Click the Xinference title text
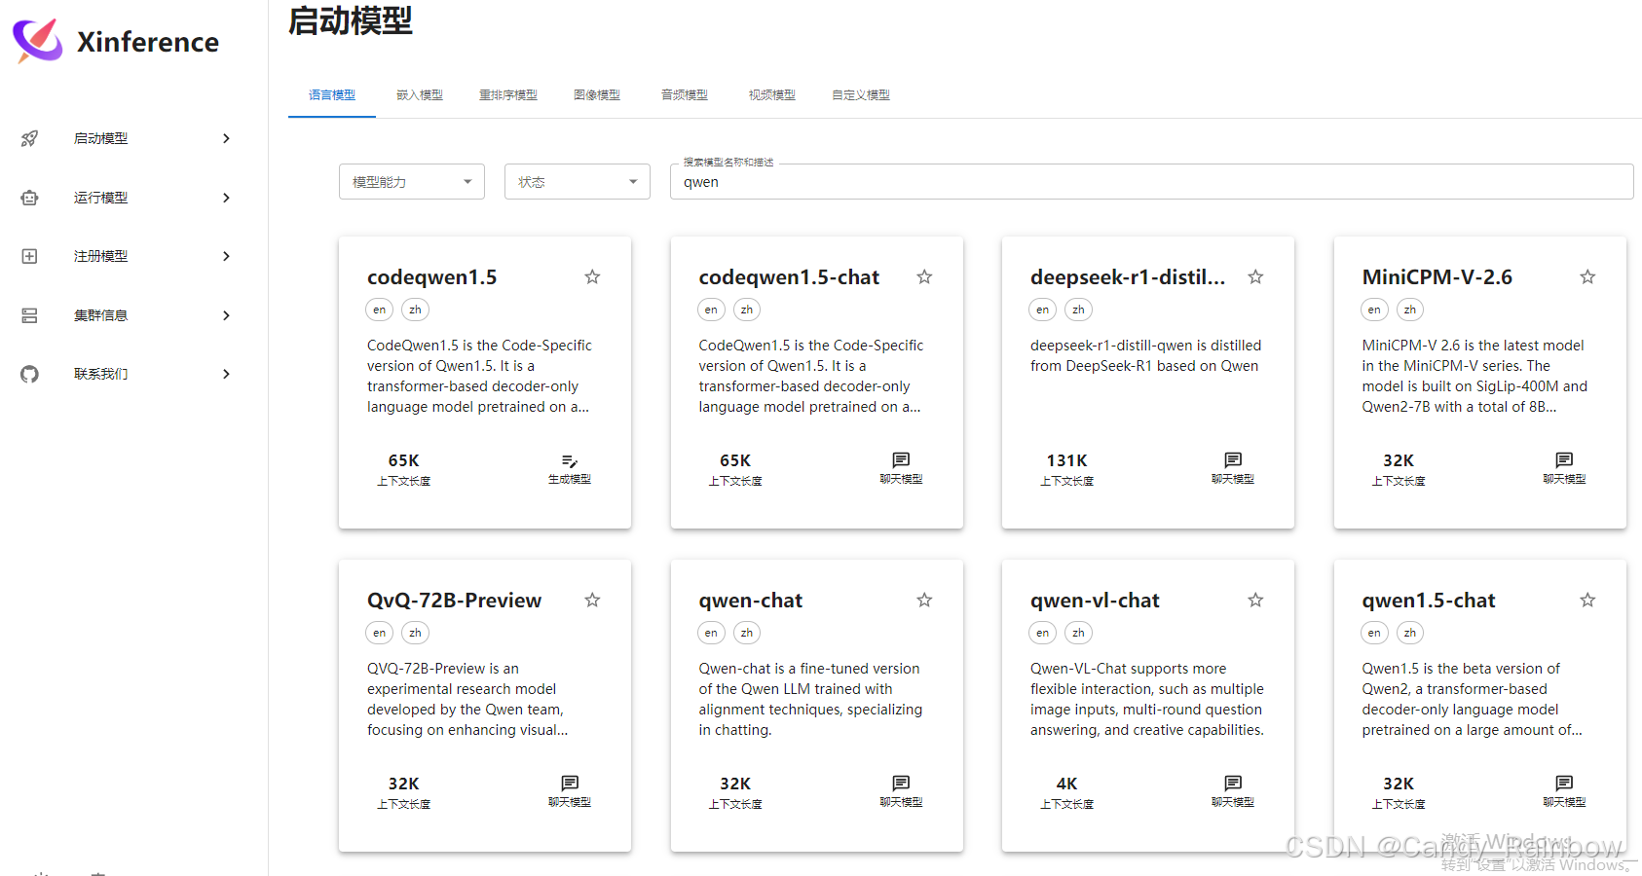This screenshot has width=1642, height=876. [x=148, y=42]
